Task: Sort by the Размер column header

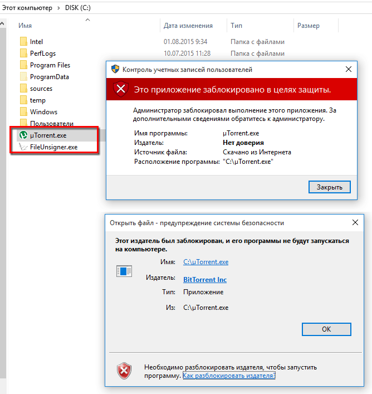Action: pyautogui.click(x=309, y=26)
